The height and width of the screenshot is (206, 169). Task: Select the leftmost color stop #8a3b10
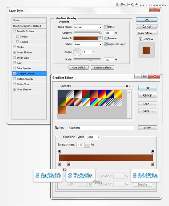point(59,164)
